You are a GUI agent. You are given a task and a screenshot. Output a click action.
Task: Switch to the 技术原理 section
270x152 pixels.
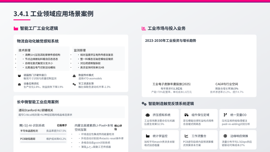coord(24,49)
